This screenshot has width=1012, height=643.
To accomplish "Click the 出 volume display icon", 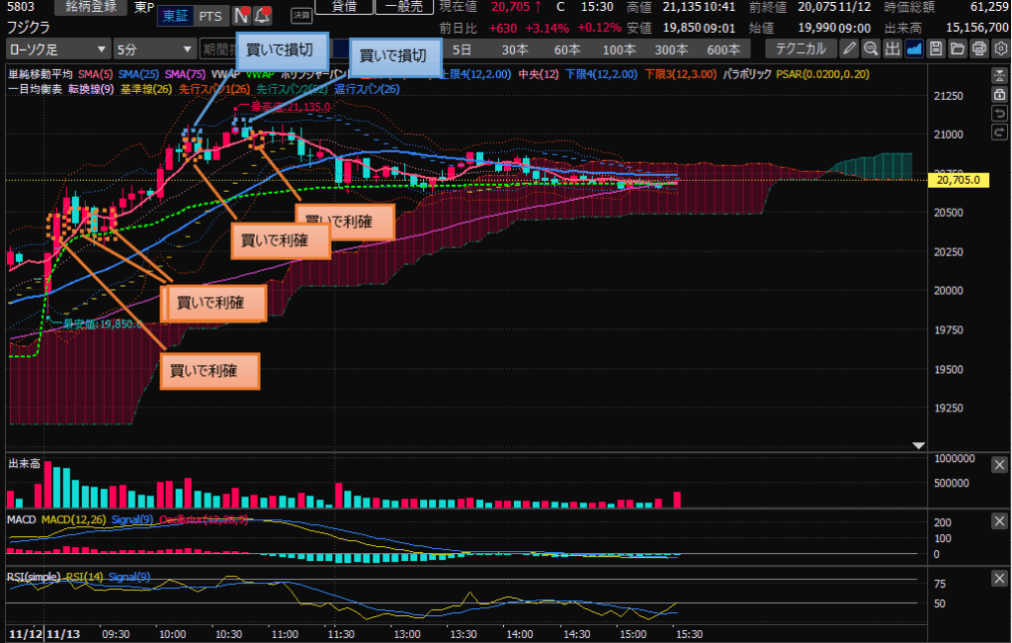I will (892, 48).
